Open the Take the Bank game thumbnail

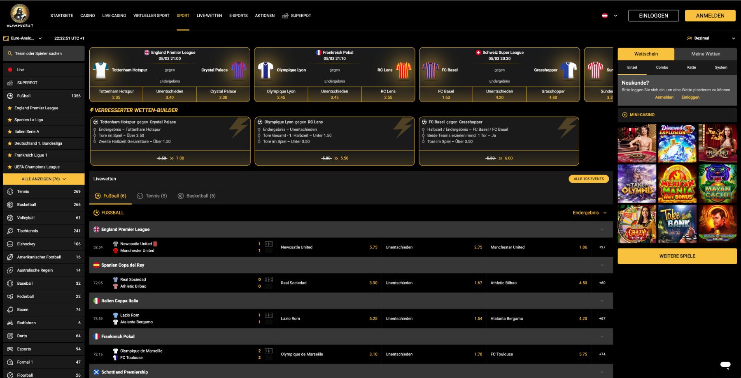point(677,224)
